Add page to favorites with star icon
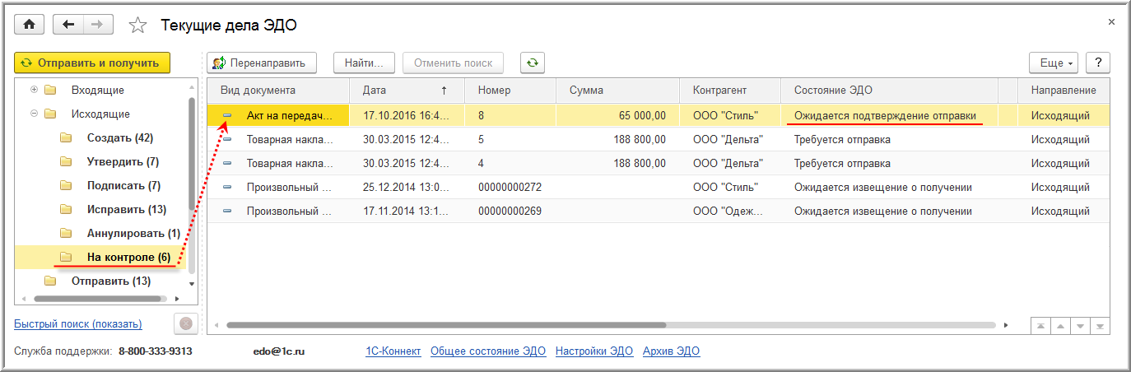 coord(138,26)
